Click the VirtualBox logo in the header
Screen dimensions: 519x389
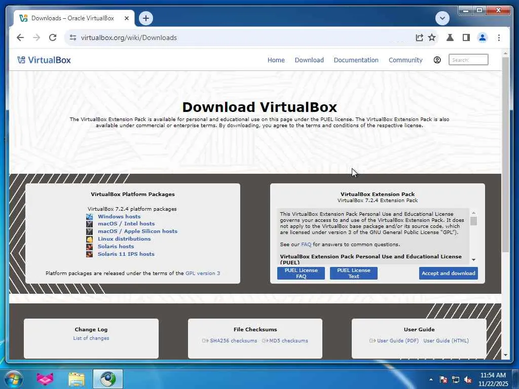coord(44,60)
